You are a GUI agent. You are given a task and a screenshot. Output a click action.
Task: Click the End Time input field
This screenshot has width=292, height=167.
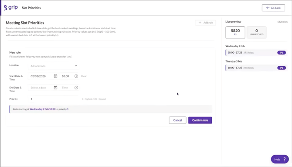[67, 88]
